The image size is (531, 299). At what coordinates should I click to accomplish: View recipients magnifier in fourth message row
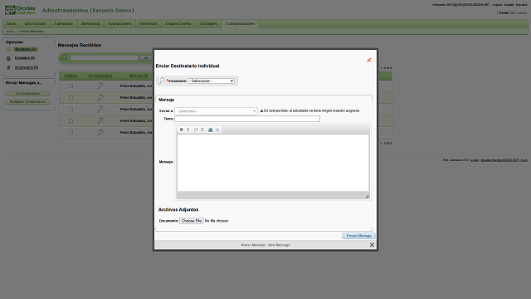(100, 120)
